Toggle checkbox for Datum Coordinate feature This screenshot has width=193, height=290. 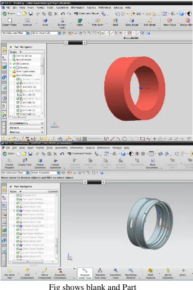click(x=18, y=79)
